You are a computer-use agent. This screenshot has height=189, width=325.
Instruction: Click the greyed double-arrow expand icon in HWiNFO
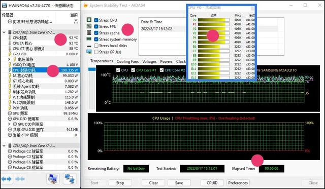pyautogui.click(x=20, y=179)
